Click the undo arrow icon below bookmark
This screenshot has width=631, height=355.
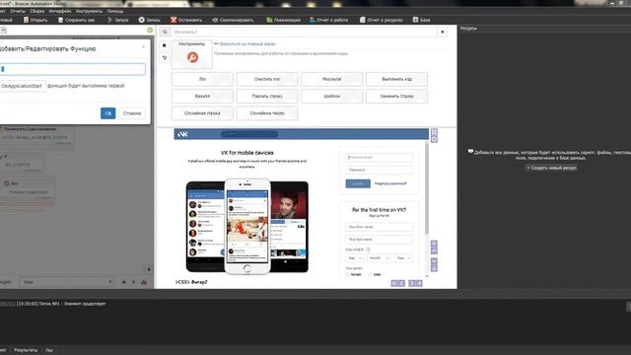tap(165, 58)
